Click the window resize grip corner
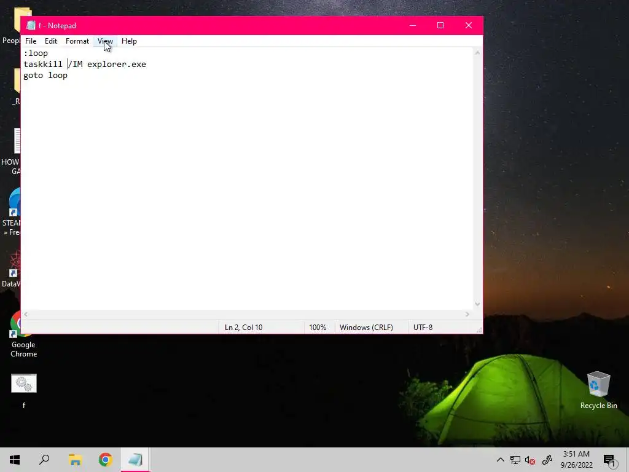Viewport: 629px width, 472px height. pyautogui.click(x=479, y=330)
